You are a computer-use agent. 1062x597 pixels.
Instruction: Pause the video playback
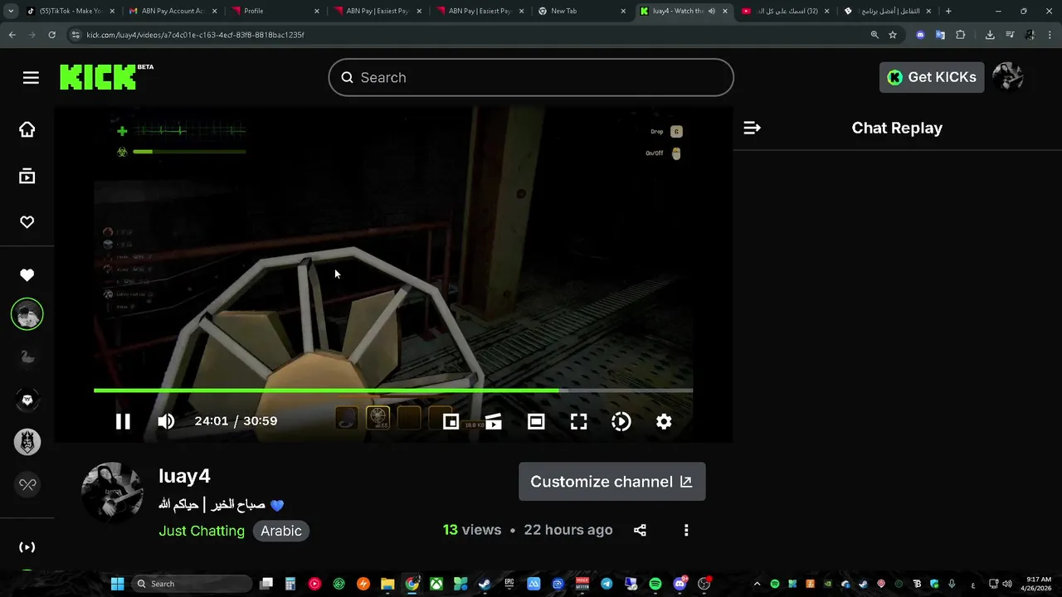(123, 421)
